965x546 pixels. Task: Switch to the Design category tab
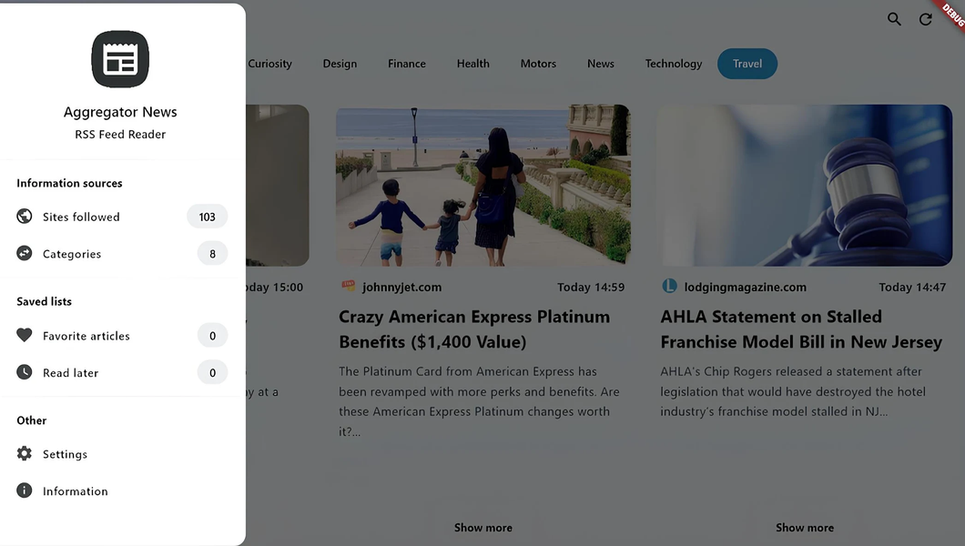pyautogui.click(x=340, y=64)
